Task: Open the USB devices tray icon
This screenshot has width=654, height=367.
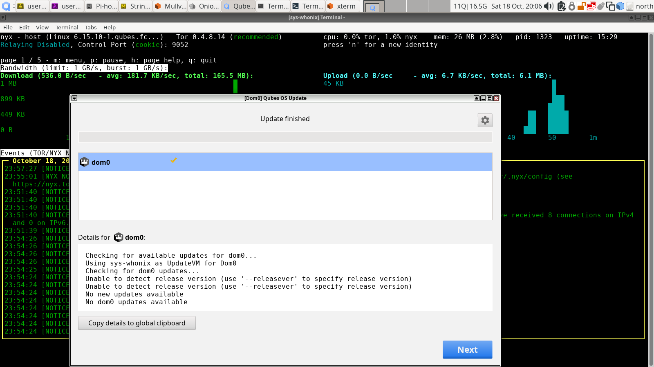Action: tap(601, 6)
